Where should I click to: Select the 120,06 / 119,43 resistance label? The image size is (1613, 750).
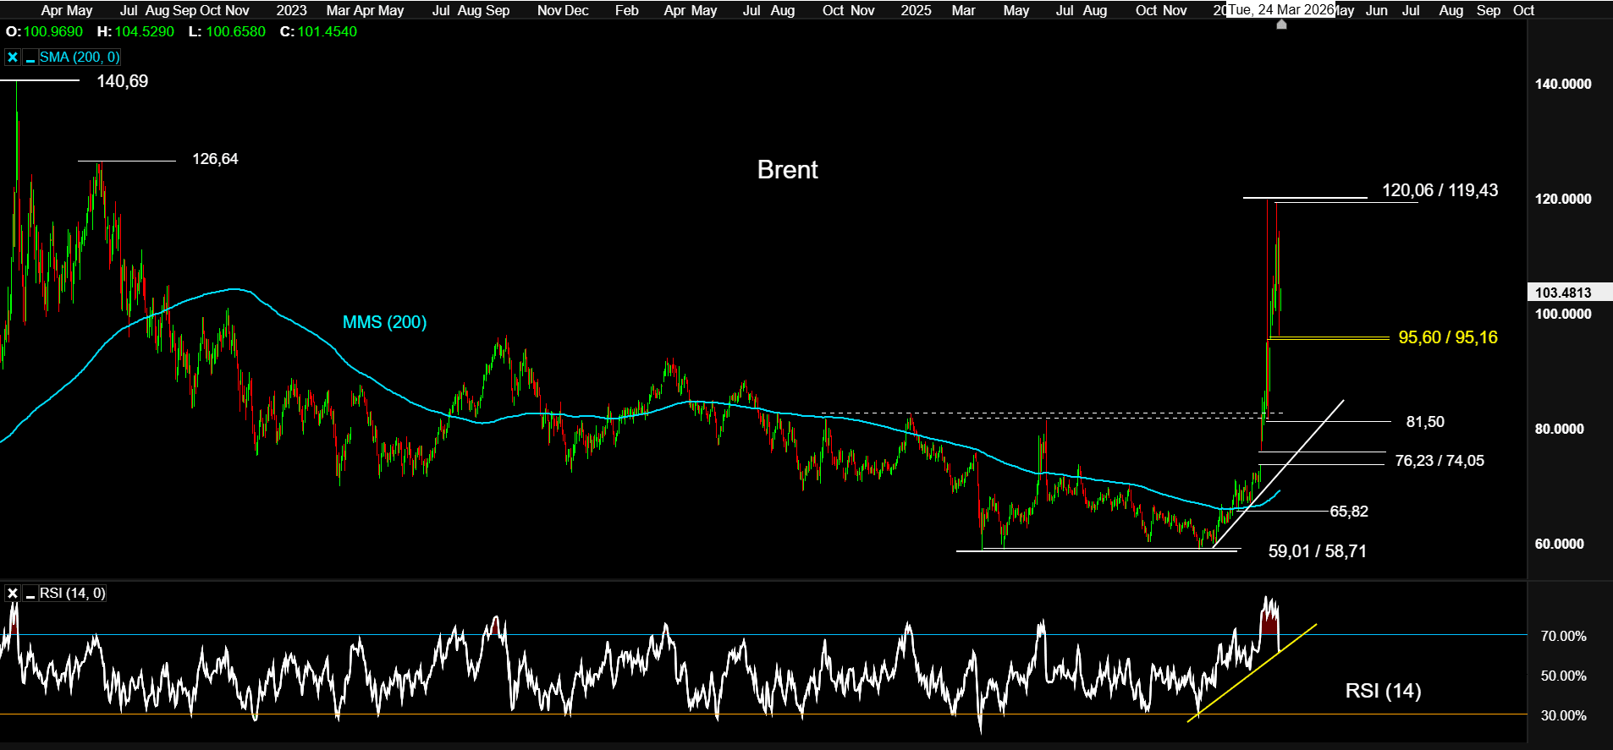click(1440, 190)
